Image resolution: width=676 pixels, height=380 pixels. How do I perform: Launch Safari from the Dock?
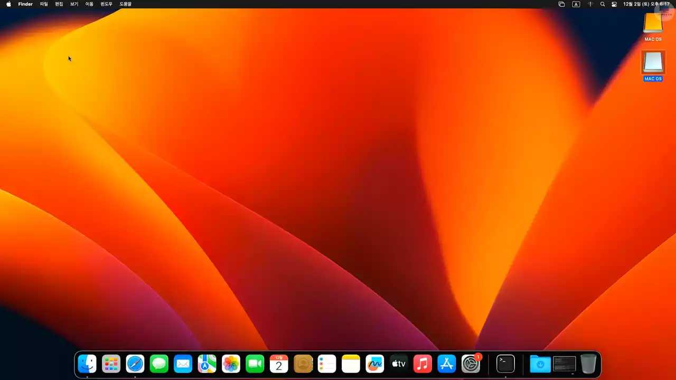(x=135, y=364)
